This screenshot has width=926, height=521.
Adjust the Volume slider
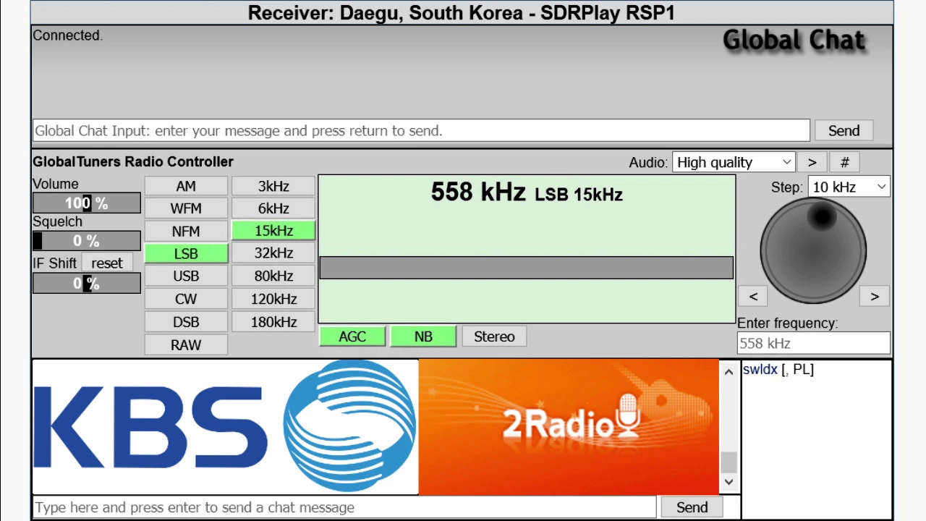87,203
